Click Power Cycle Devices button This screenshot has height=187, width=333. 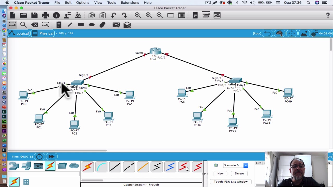(x=40, y=157)
